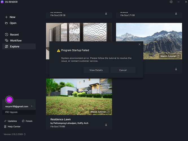Watch Tutorial for the Residence Lawn scene
The width and height of the screenshot is (188, 141).
[100, 112]
